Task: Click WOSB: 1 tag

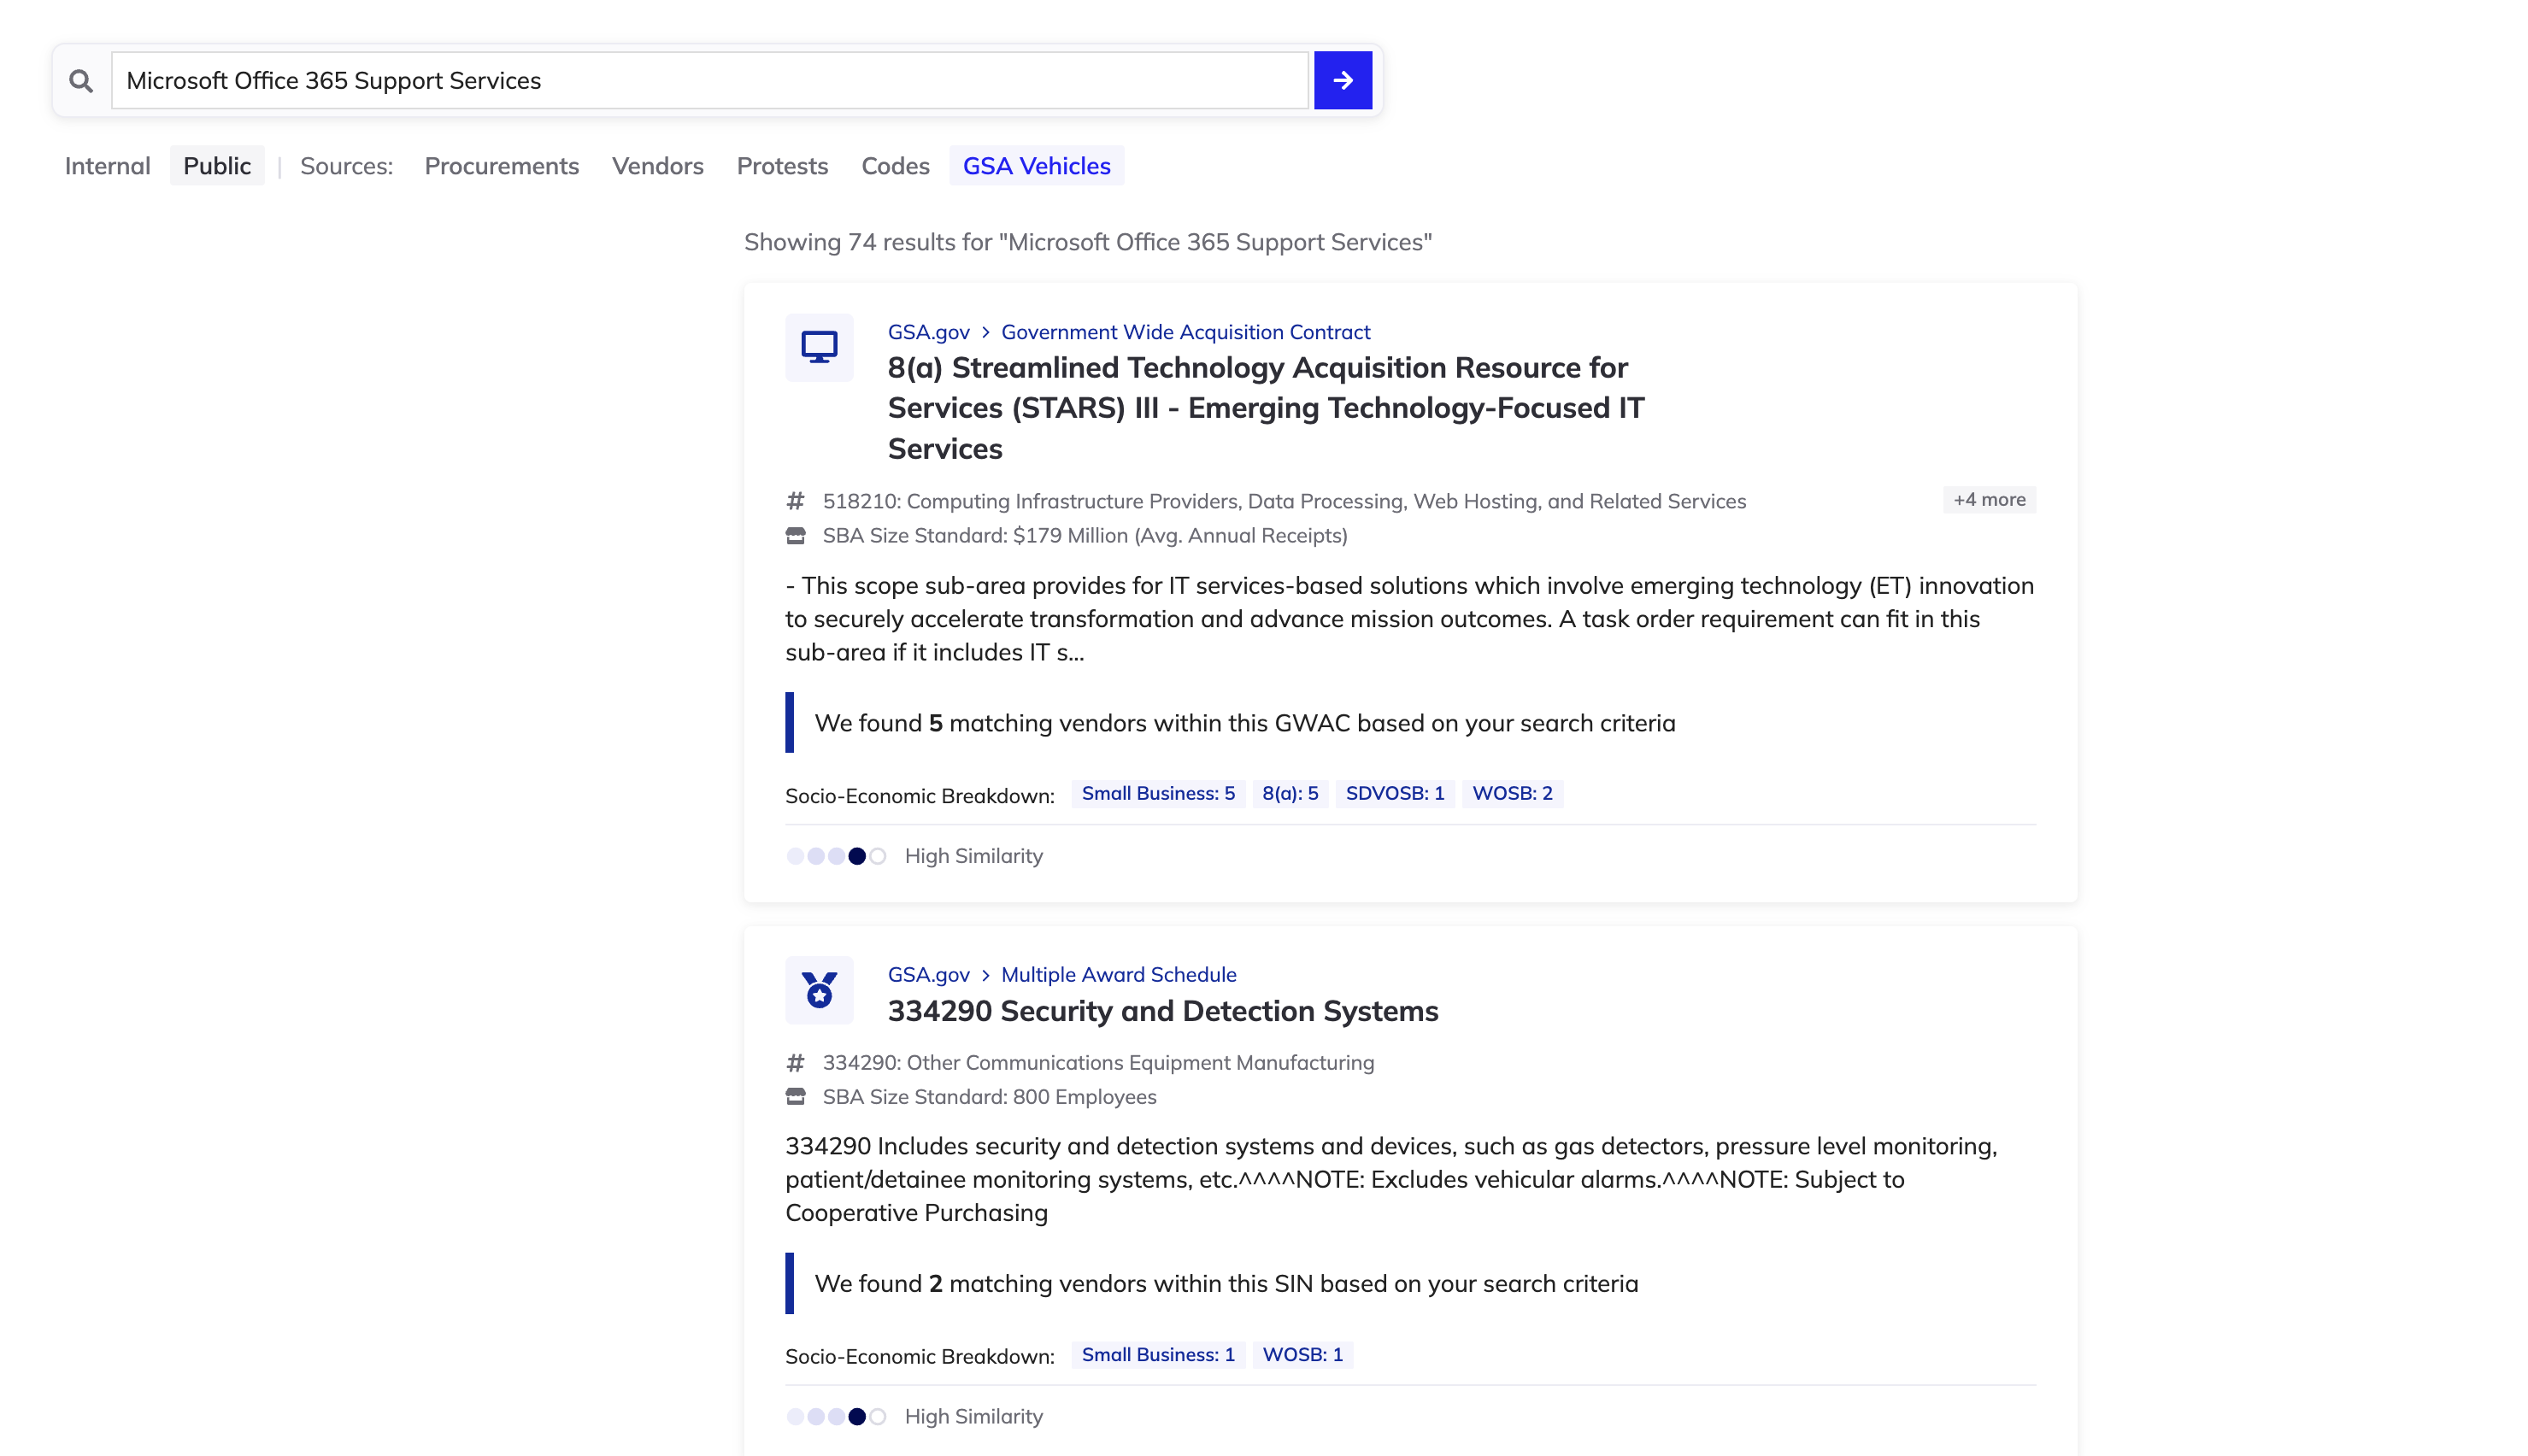Action: click(x=1302, y=1355)
